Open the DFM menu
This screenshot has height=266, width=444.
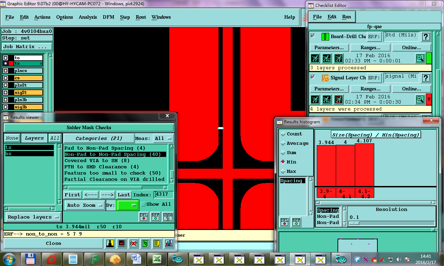coord(108,17)
